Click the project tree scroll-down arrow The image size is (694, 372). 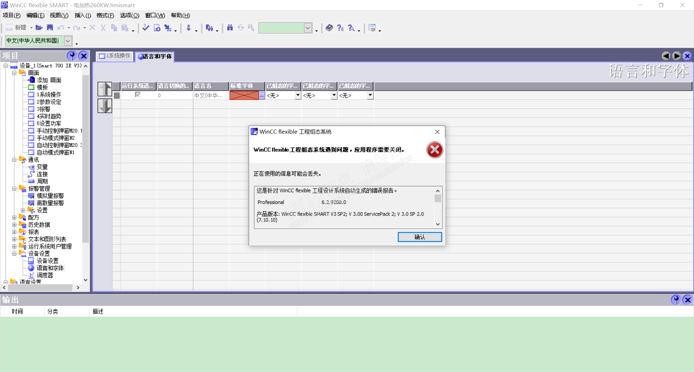point(86,280)
